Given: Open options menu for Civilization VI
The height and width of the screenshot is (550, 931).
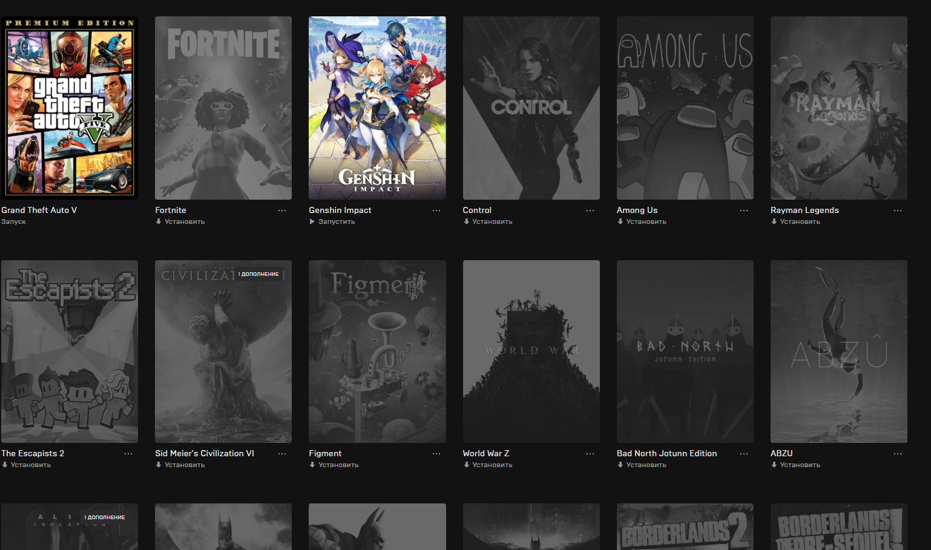Looking at the screenshot, I should 282,454.
